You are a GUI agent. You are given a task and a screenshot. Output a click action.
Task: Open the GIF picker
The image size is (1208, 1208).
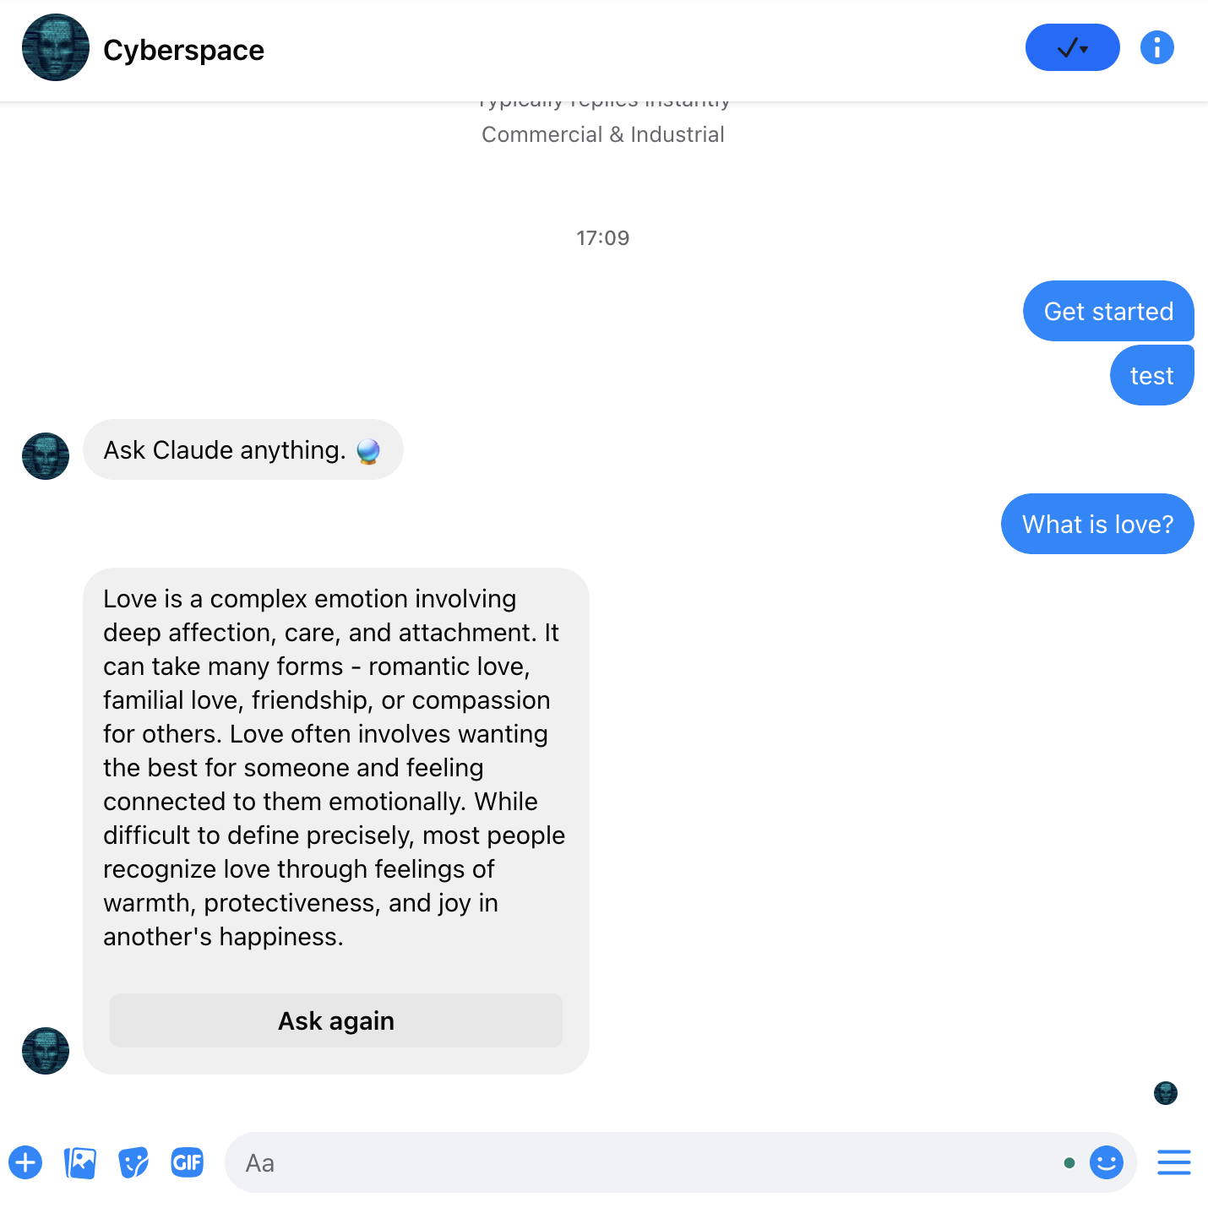tap(188, 1162)
